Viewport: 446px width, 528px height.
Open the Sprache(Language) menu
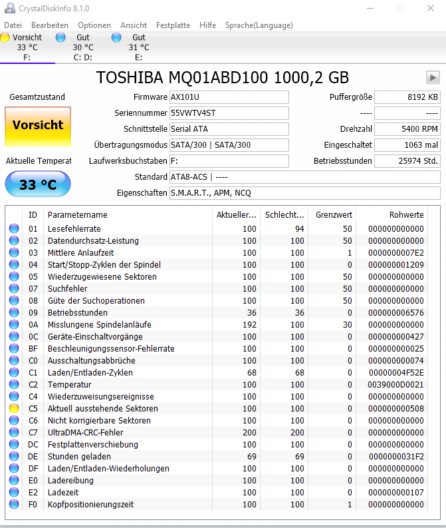pyautogui.click(x=259, y=25)
